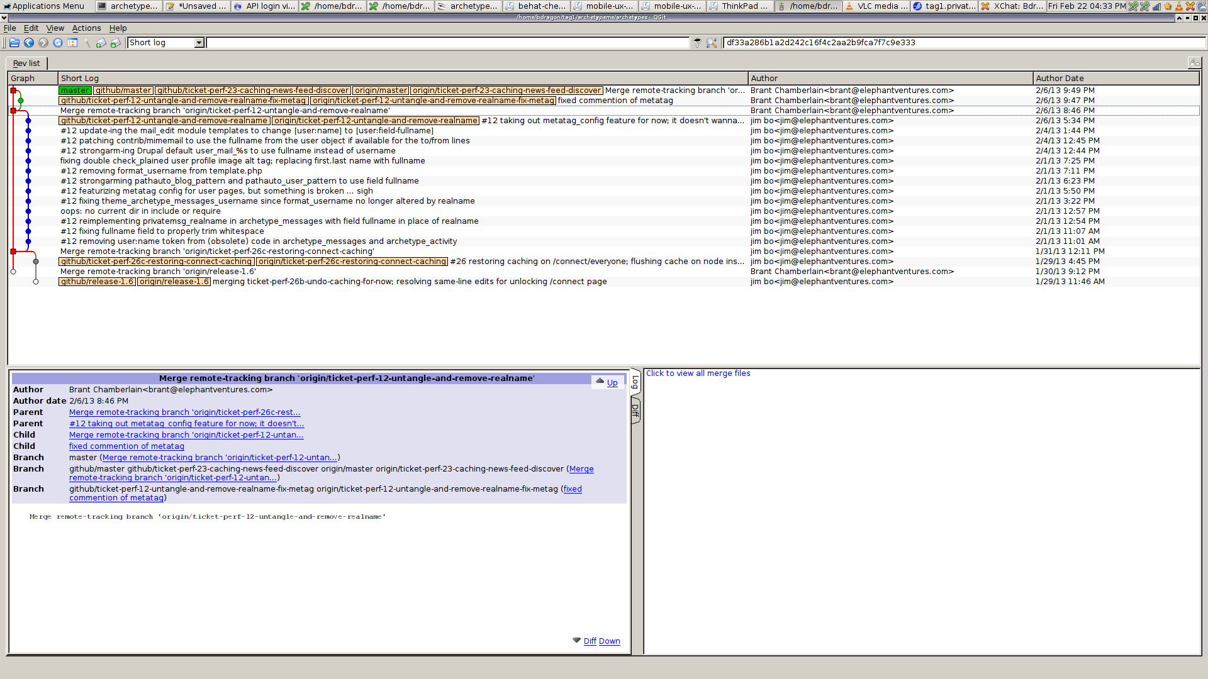Switch to the Rev list tab

pos(26,63)
